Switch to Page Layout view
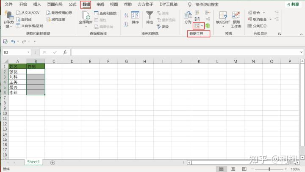 [x=233, y=169]
